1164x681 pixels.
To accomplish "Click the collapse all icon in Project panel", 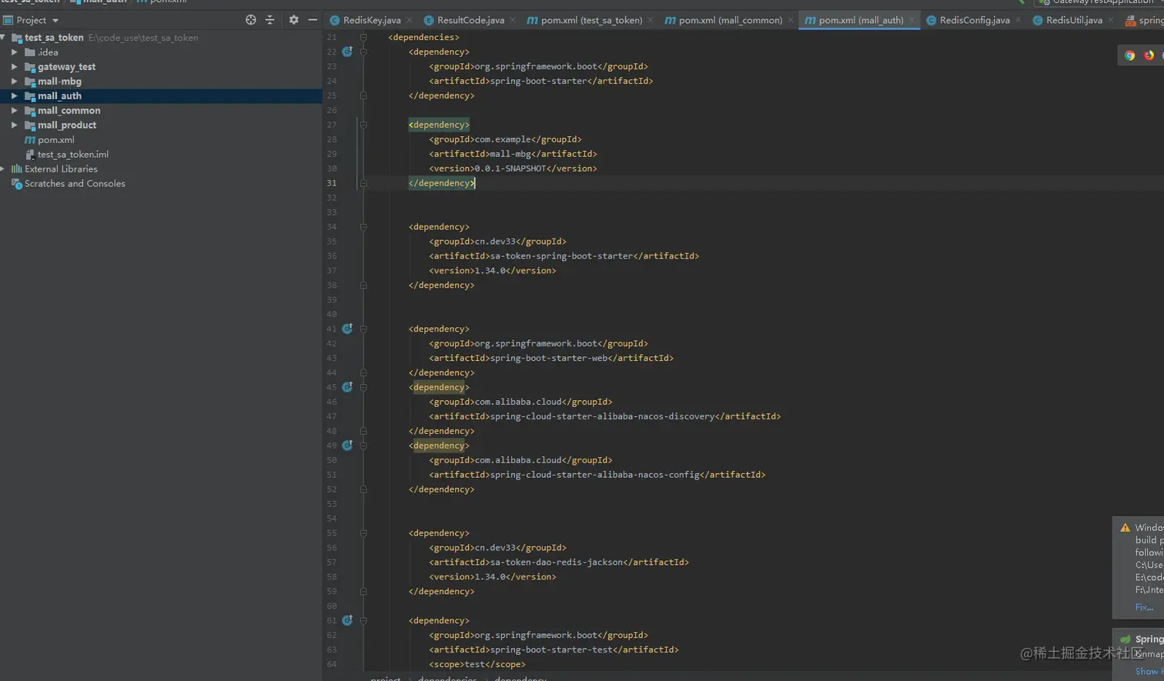I will pos(269,20).
